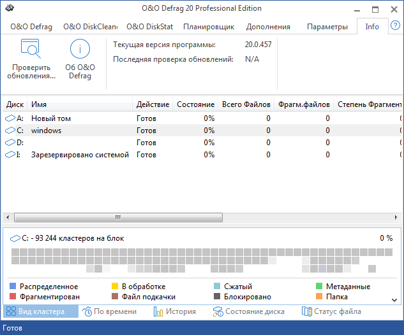Click the scroll left arrow
The width and height of the screenshot is (404, 335).
coord(8,217)
